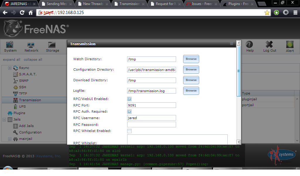Enable the RPC Whitelist Enabled checkbox
Screen dimensions: 300x176
tap(129, 131)
